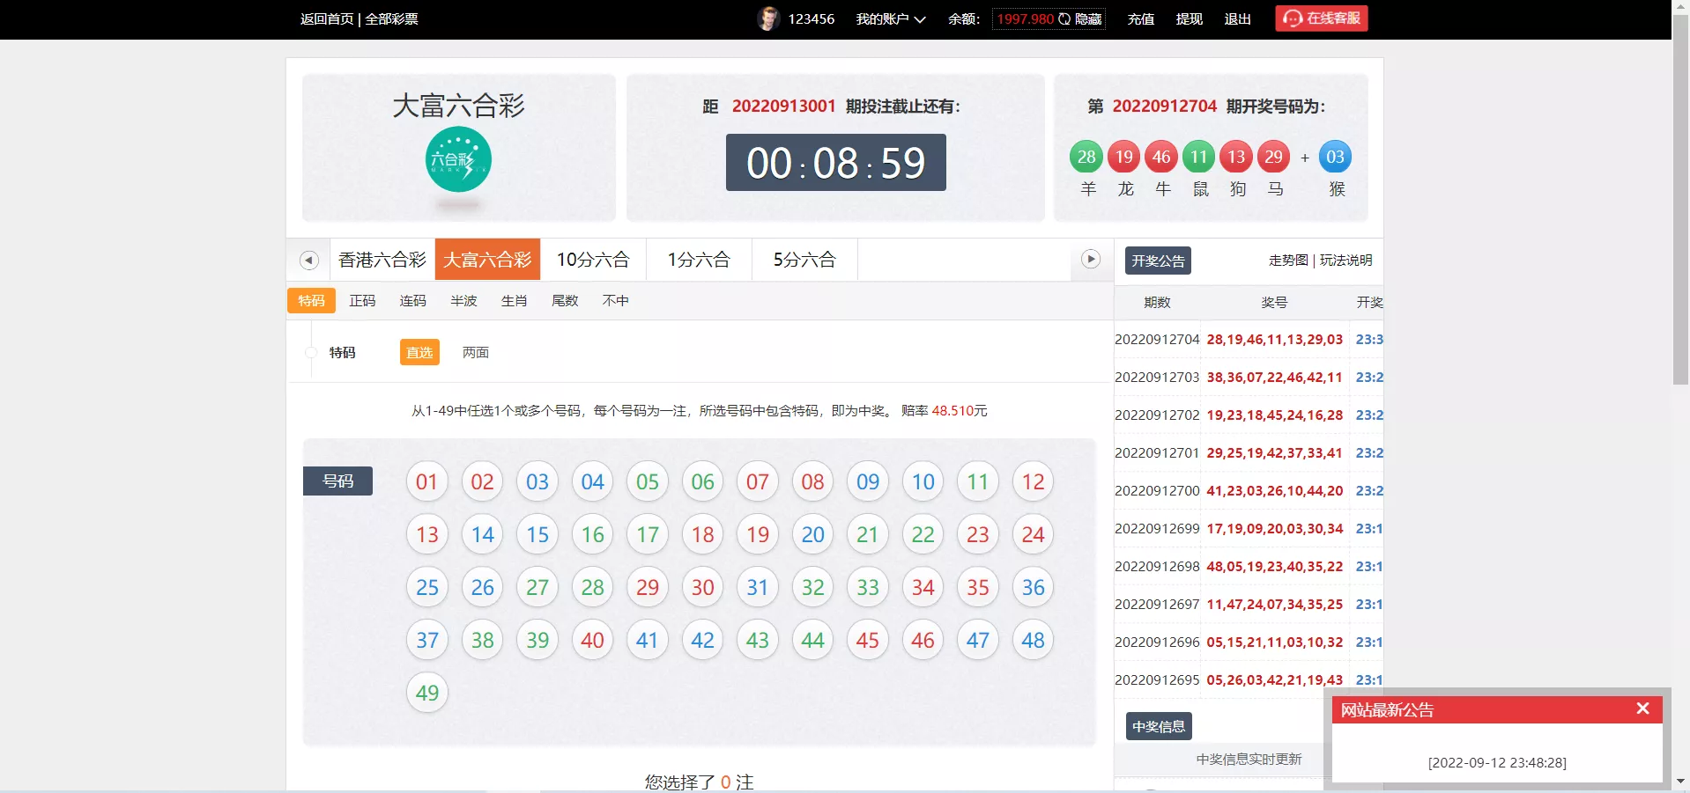This screenshot has width=1690, height=793.
Task: Expand previous lotteries with left arrow
Action: pyautogui.click(x=308, y=260)
